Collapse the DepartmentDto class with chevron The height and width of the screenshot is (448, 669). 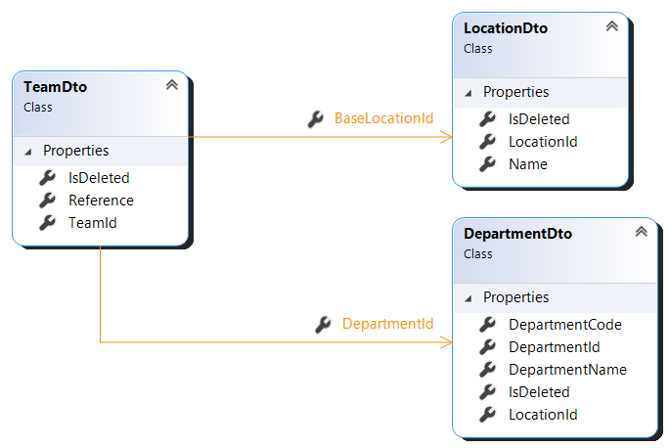pos(642,233)
